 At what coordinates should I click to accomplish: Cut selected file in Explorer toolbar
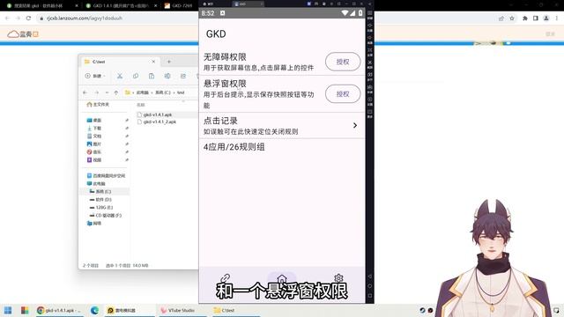tap(120, 76)
